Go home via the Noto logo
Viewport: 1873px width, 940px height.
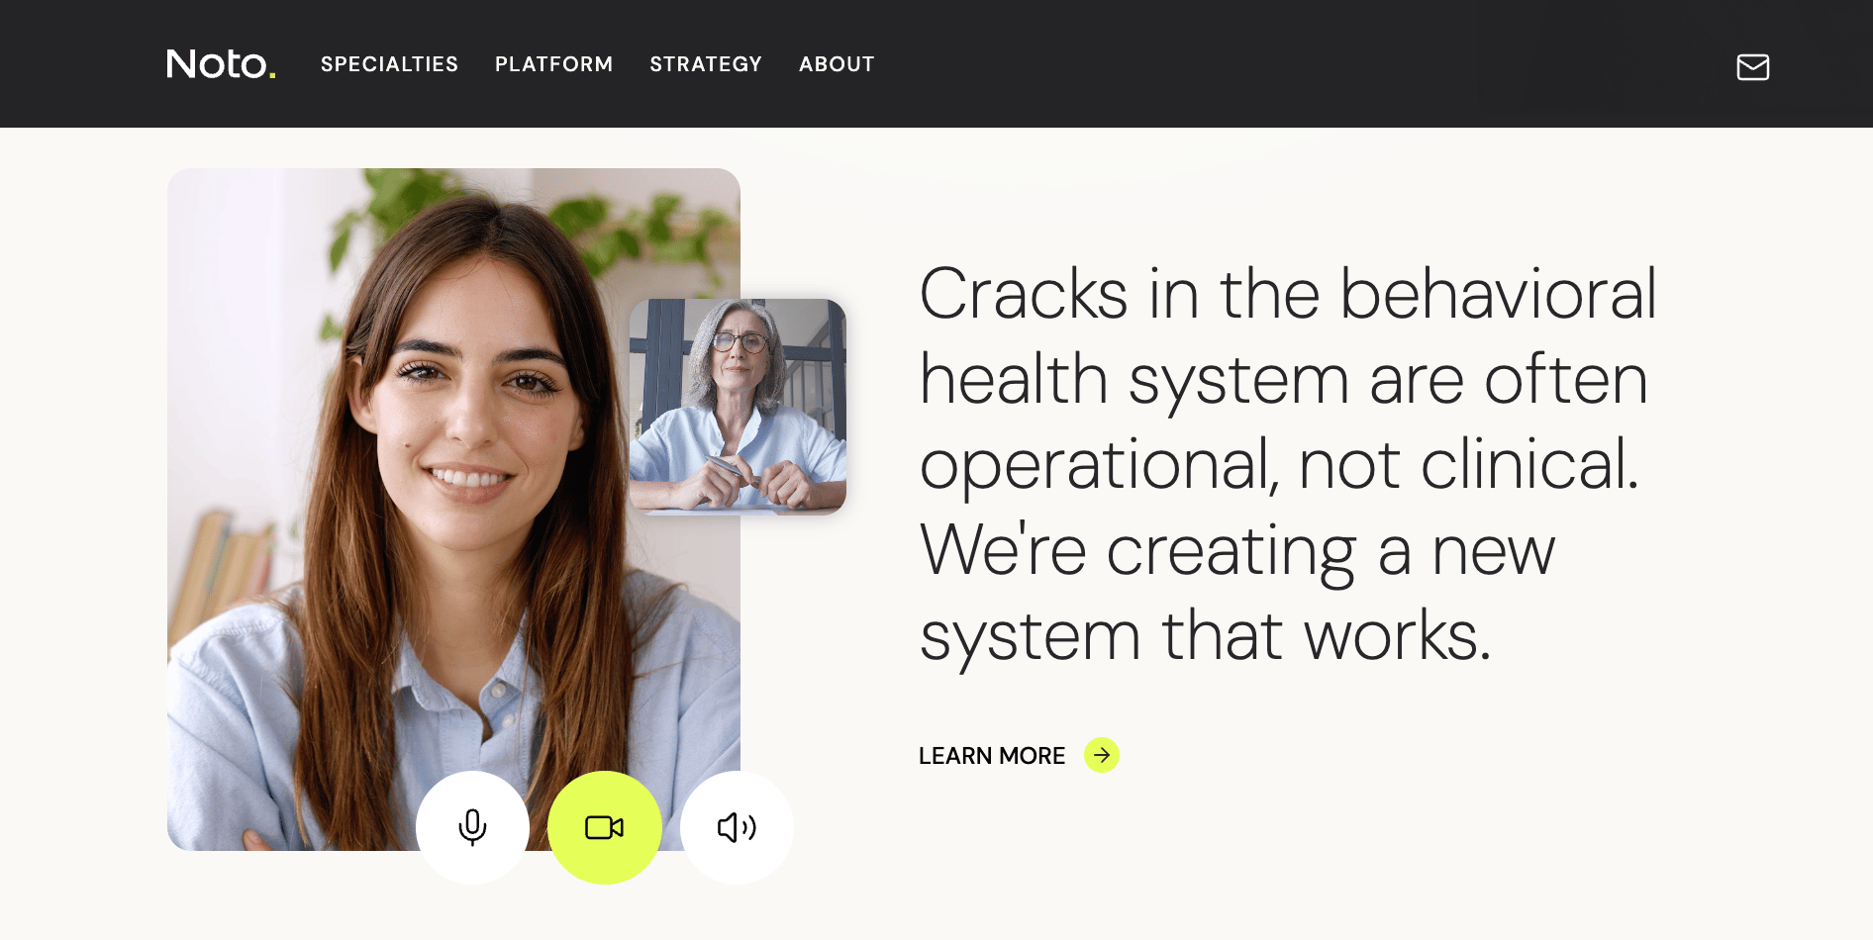click(221, 64)
